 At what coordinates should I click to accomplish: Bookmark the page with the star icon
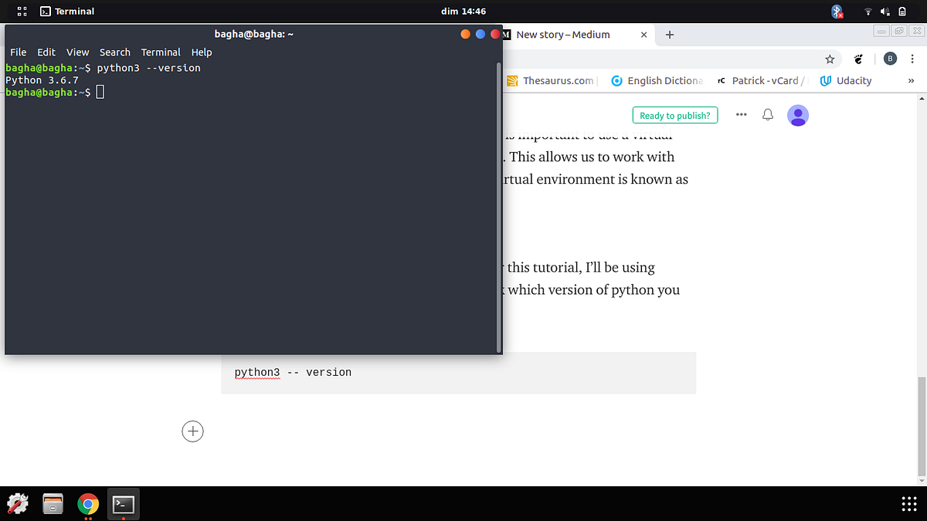pyautogui.click(x=830, y=59)
